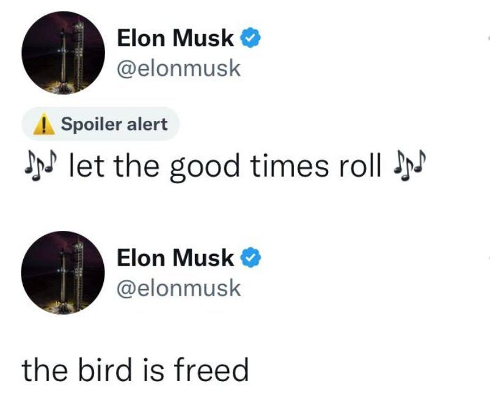Click the Elon Musk name on the first tweet
Viewport: 490px width, 408px height.
point(175,38)
